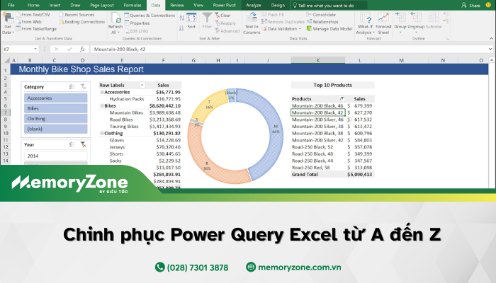Click Clear filter in ribbon
The image size is (496, 283).
[x=222, y=15]
